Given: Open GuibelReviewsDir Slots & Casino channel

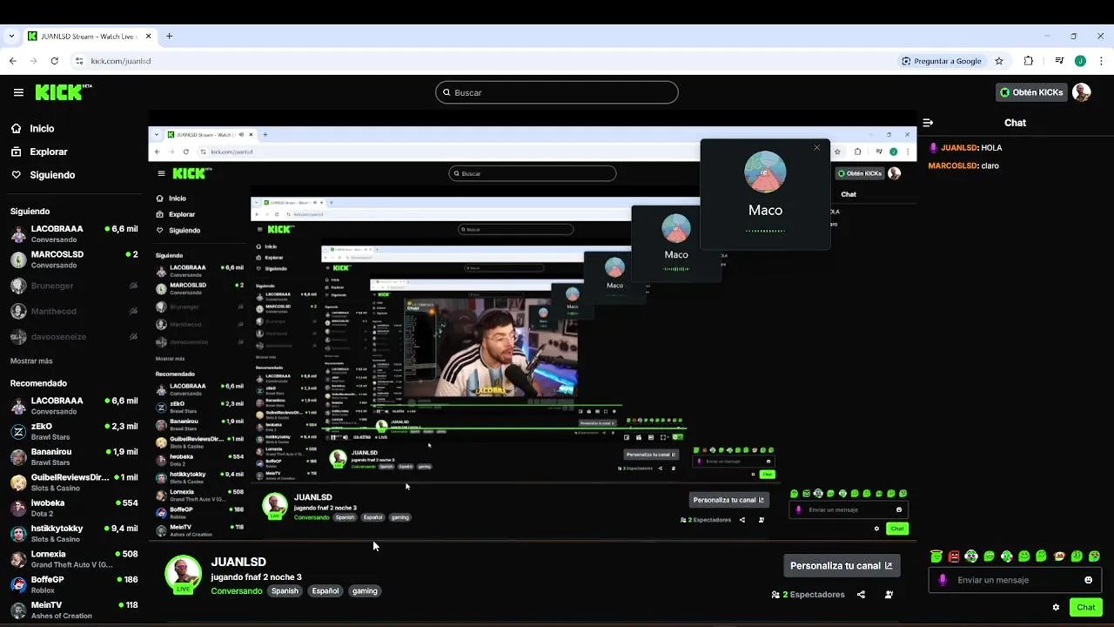Looking at the screenshot, I should [x=74, y=482].
